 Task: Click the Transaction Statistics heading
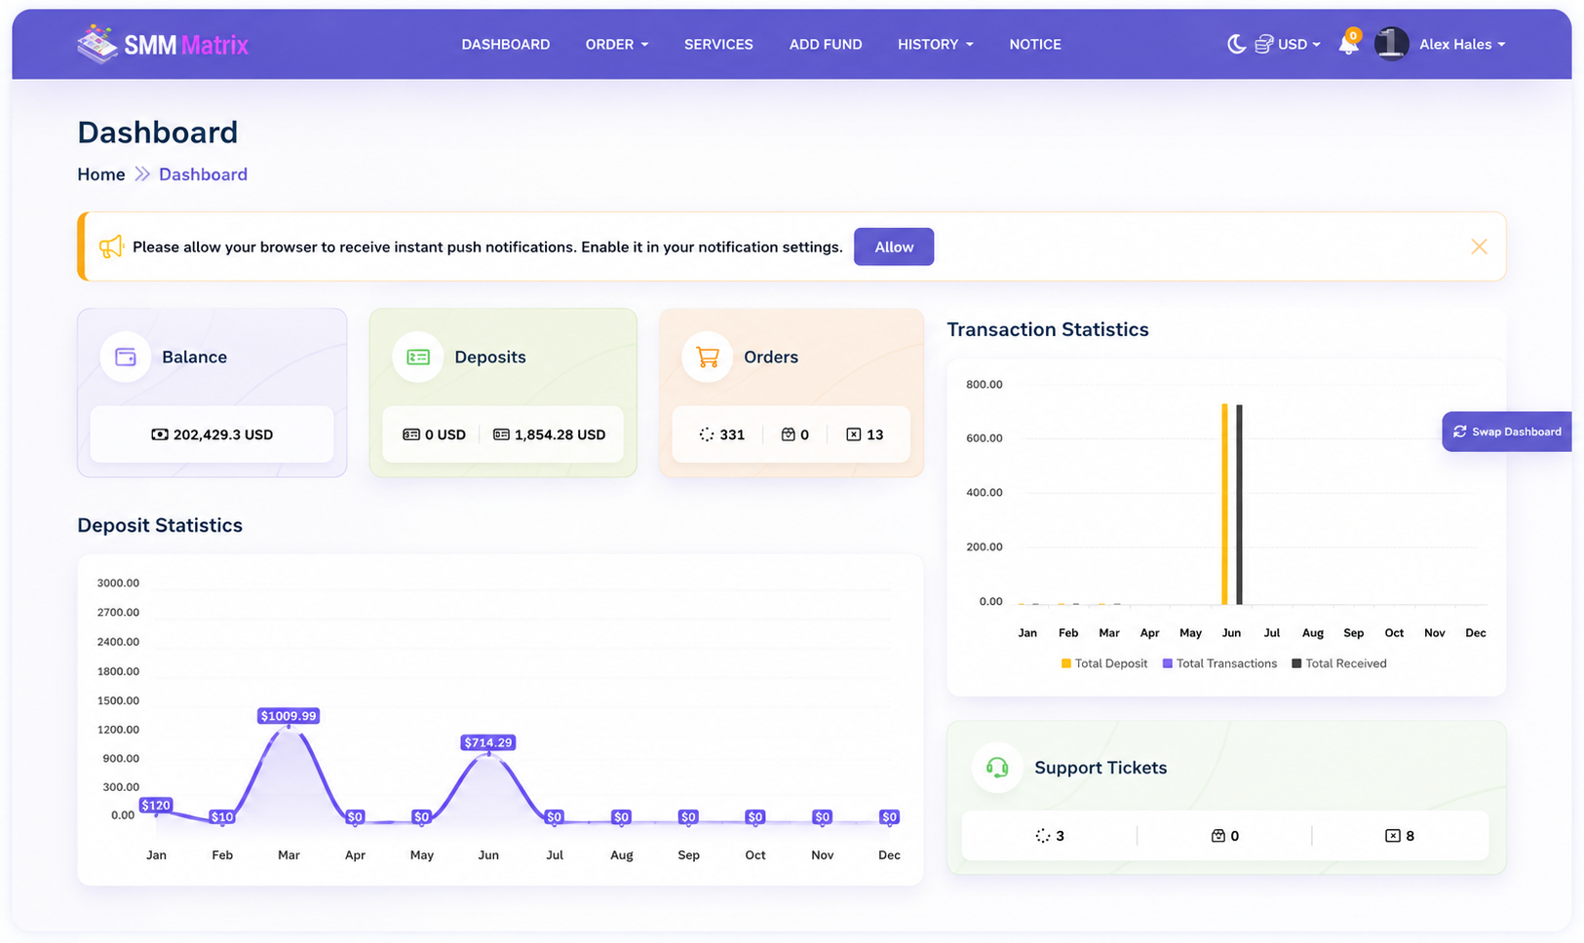coord(1048,329)
